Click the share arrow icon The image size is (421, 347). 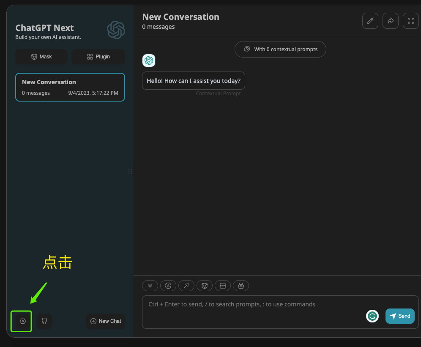point(391,21)
